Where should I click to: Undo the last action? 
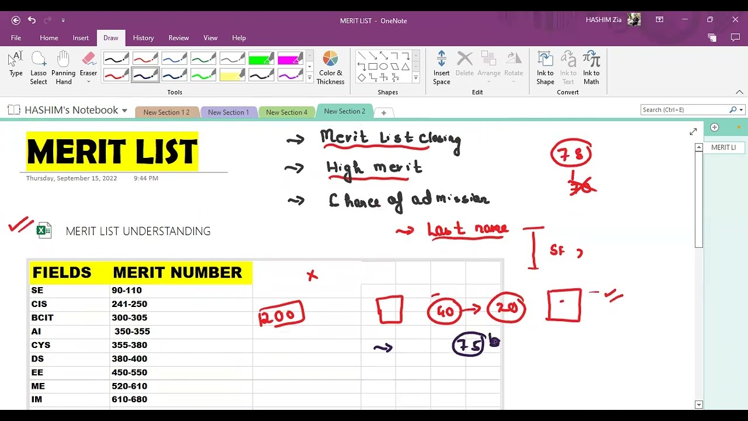tap(32, 20)
